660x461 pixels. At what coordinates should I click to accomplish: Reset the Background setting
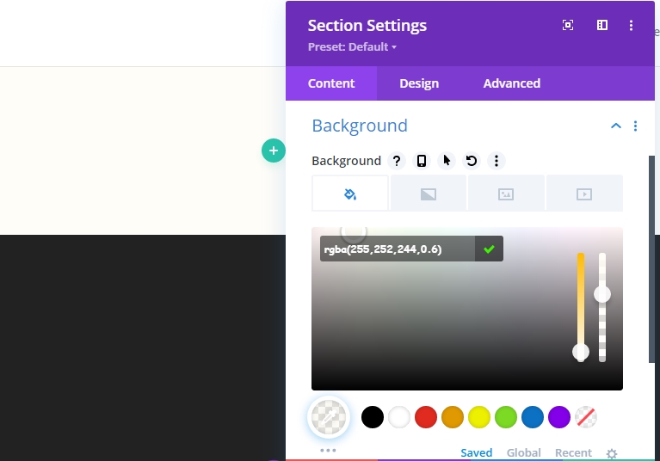(472, 161)
